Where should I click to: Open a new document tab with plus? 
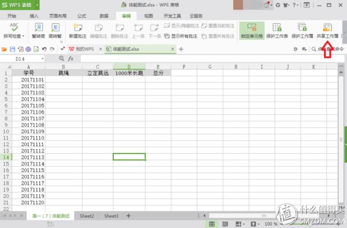tap(181, 49)
